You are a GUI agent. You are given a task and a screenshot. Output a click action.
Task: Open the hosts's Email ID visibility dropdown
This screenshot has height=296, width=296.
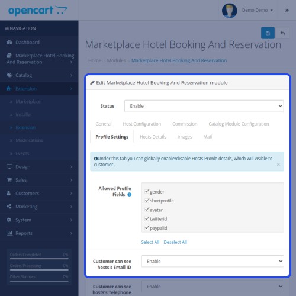coord(213,261)
